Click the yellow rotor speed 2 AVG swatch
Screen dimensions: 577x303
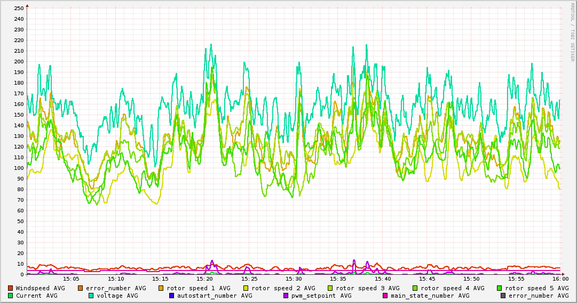pos(246,288)
